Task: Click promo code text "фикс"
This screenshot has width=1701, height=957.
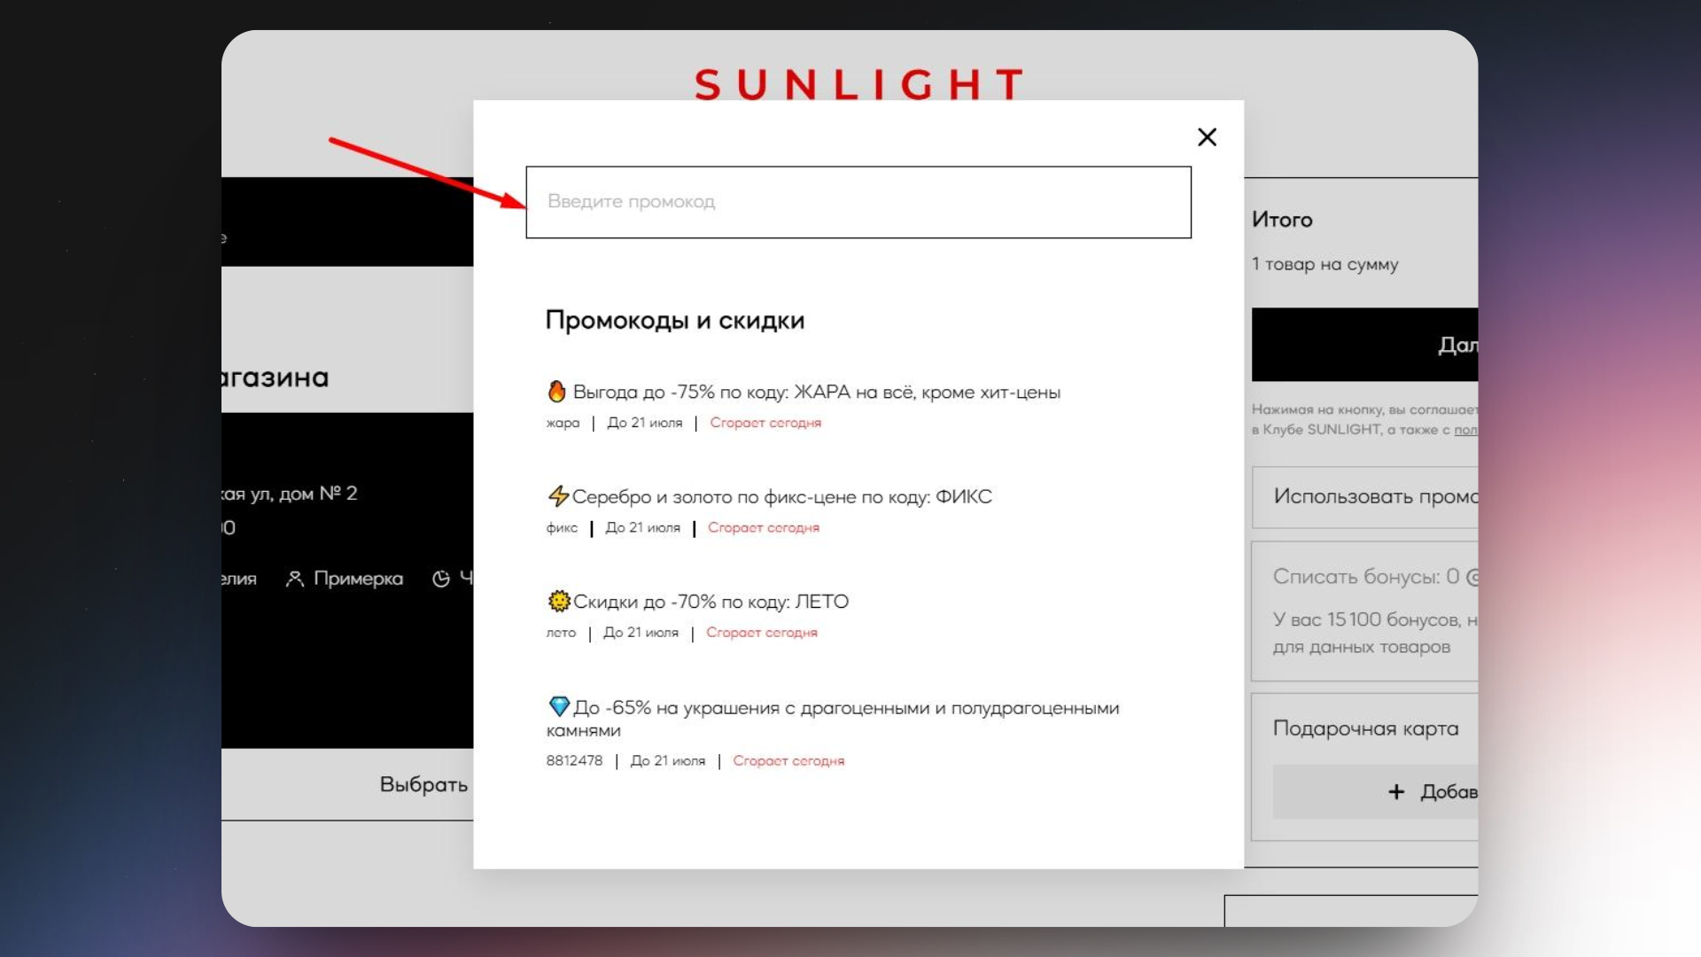Action: tap(562, 528)
